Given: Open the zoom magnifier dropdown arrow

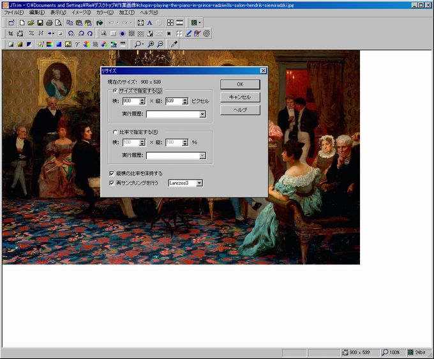Looking at the screenshot, I should coord(143,44).
